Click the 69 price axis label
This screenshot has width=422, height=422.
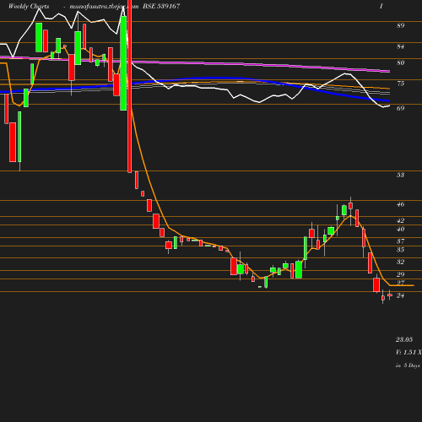click(400, 108)
